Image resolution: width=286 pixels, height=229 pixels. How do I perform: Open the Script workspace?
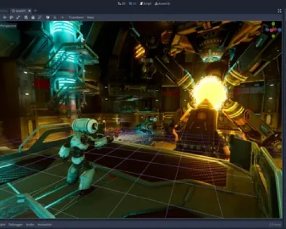pos(145,3)
